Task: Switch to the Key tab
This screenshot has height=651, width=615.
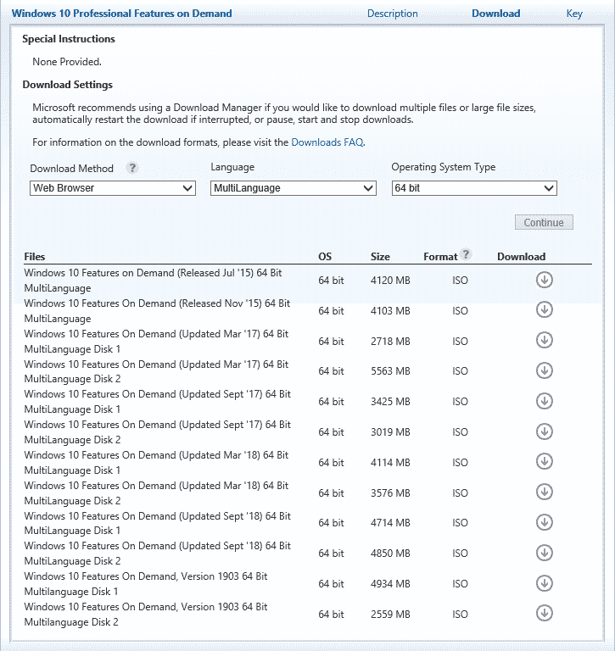Action: tap(574, 14)
